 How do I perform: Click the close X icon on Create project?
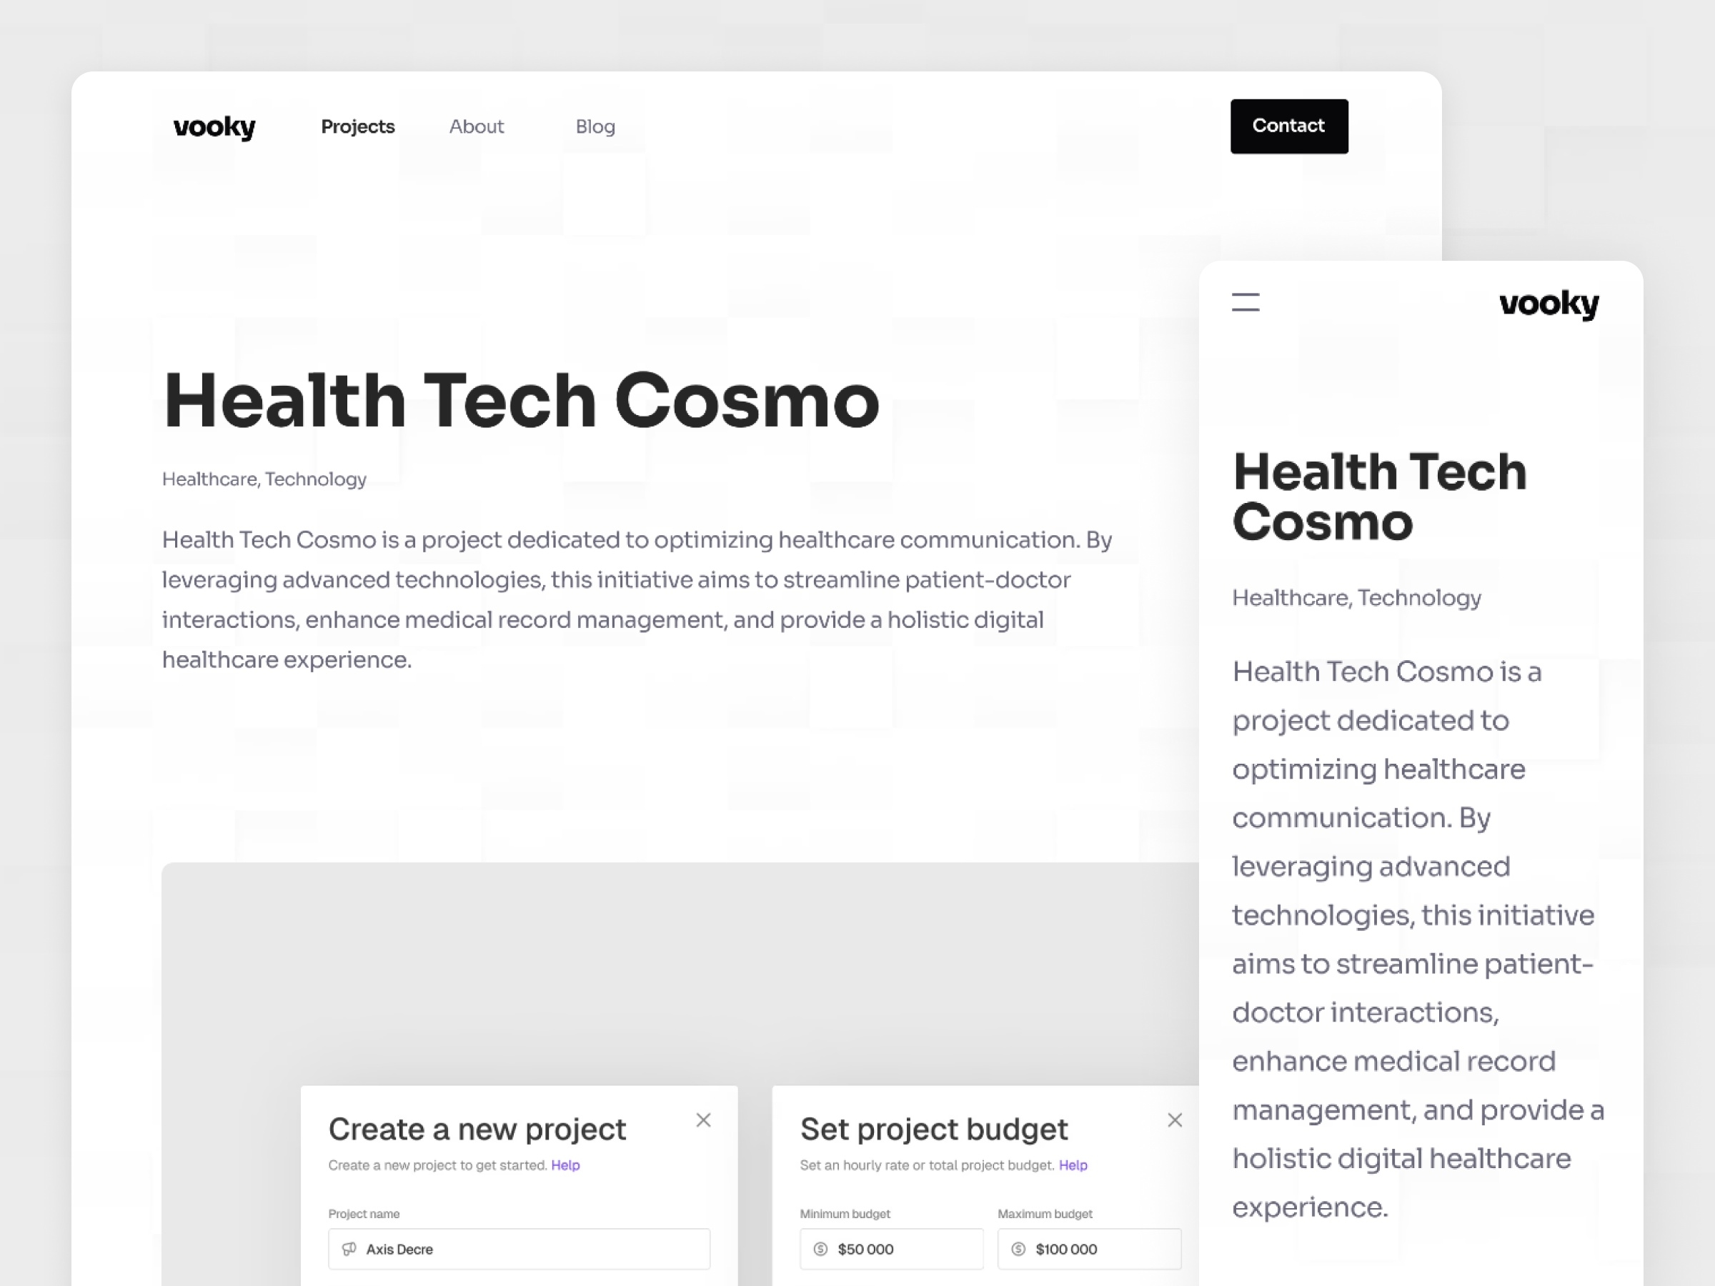click(x=702, y=1120)
